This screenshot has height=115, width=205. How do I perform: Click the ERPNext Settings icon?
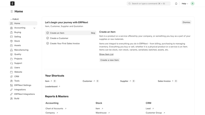click(x=12, y=85)
